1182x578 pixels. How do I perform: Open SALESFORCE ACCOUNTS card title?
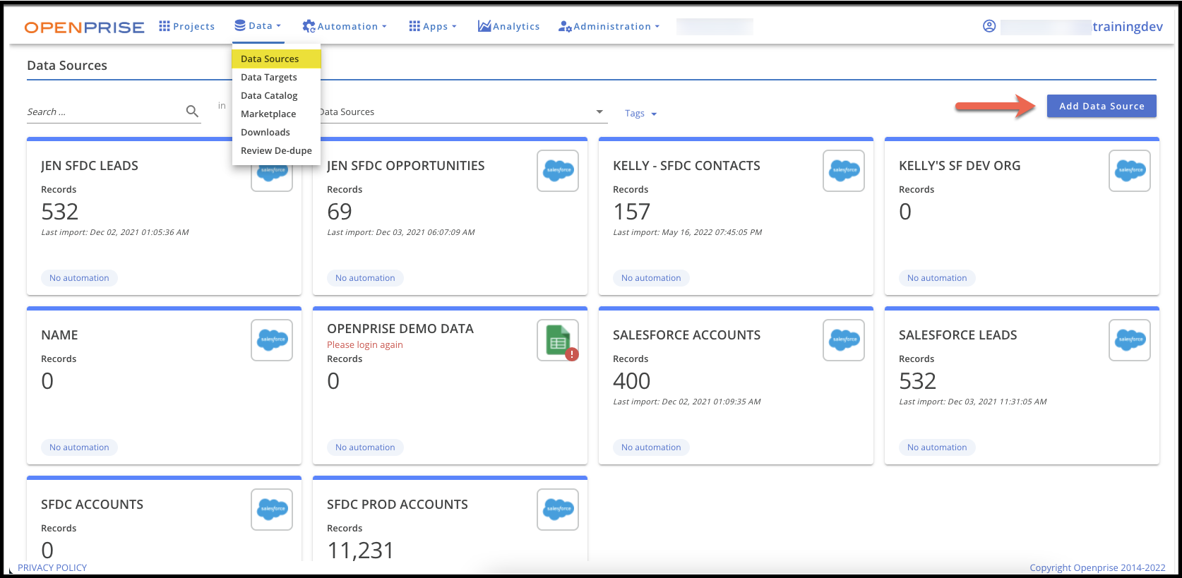click(x=686, y=335)
